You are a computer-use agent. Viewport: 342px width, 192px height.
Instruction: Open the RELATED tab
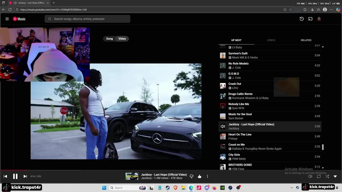306,40
